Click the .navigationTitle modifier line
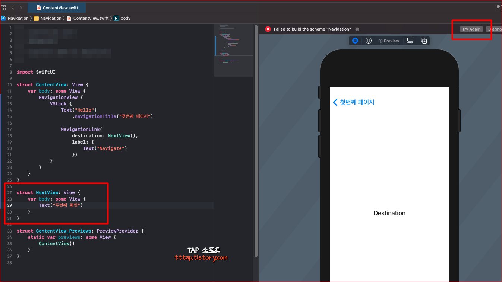 pos(113,116)
